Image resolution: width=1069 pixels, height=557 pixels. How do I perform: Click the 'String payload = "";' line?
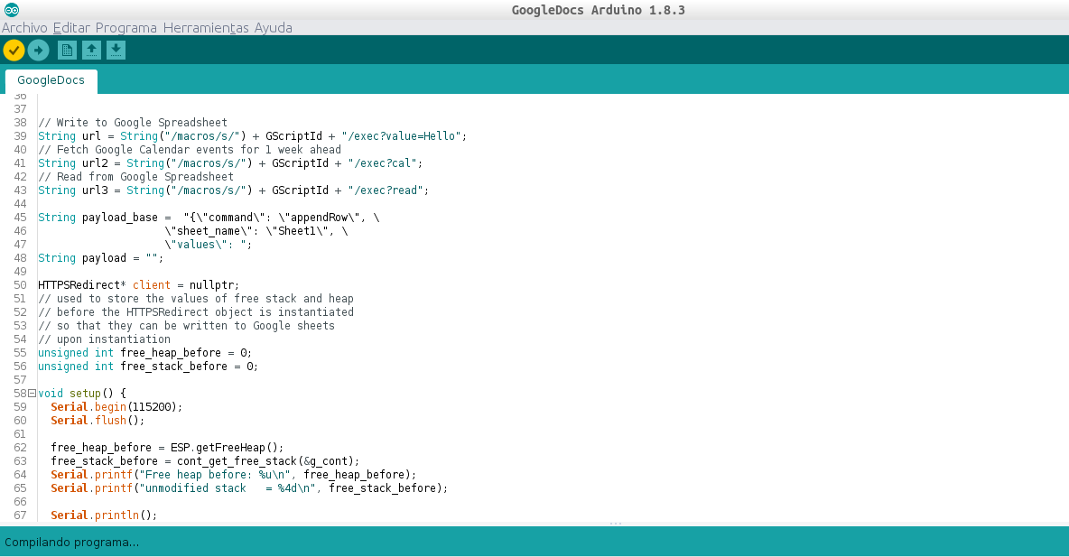[x=101, y=258]
